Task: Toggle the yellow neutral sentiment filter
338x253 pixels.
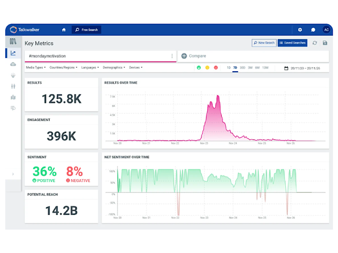Action: 207,68
